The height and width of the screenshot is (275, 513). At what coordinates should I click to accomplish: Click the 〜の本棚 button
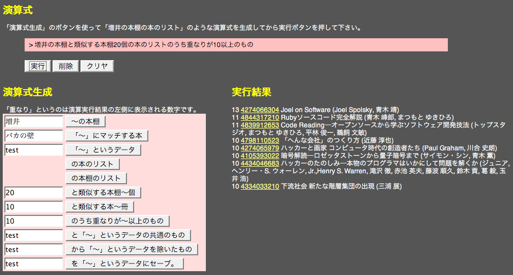coord(85,121)
